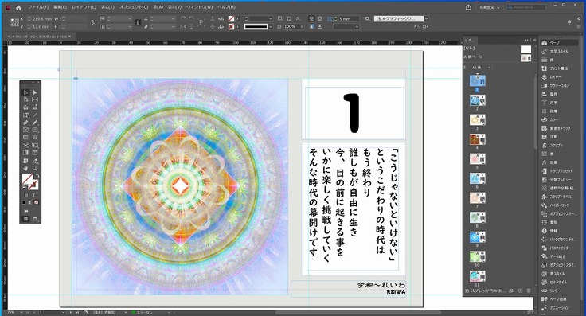The height and width of the screenshot is (316, 586).
Task: Open the レイヤー panel in the dock
Action: (555, 77)
